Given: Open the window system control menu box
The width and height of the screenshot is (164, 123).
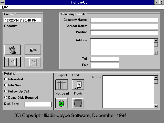Looking at the screenshot, I should point(3,2).
